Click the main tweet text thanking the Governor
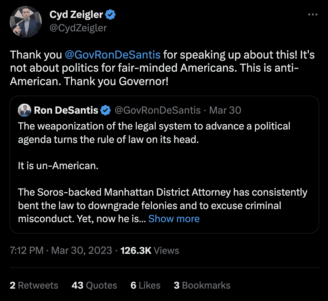The width and height of the screenshot is (328, 301). click(162, 68)
